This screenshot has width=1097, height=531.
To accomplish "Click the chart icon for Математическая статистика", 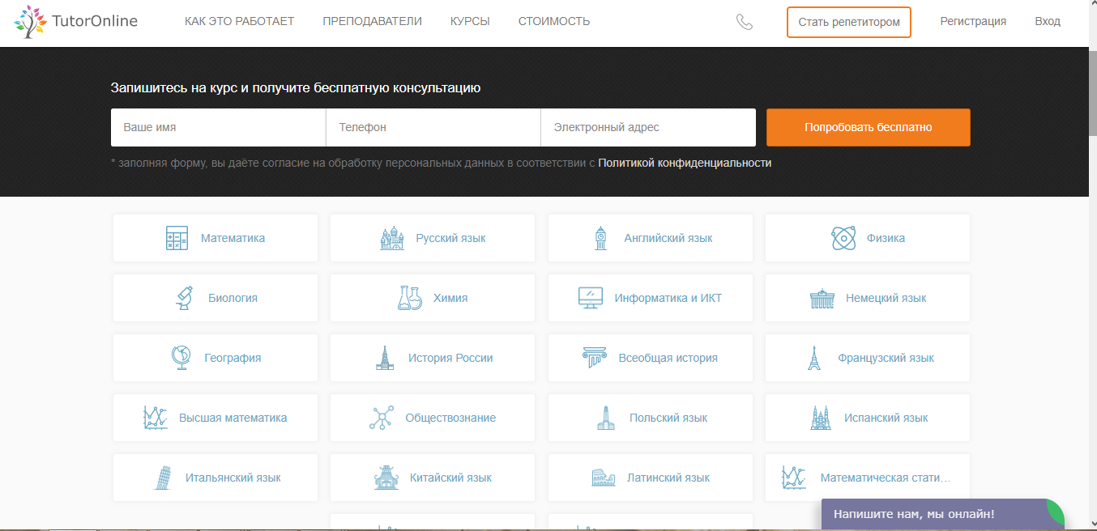I will pos(793,478).
